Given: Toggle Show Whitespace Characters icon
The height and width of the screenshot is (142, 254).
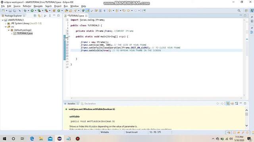Looking at the screenshot, I should (104, 11).
